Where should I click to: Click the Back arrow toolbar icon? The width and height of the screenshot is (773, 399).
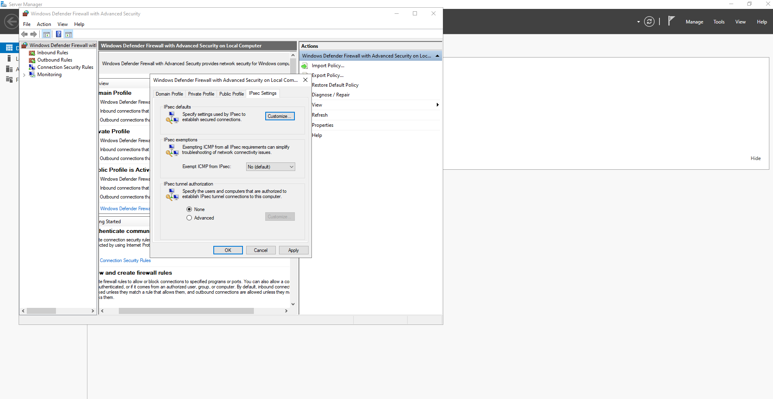pyautogui.click(x=24, y=34)
